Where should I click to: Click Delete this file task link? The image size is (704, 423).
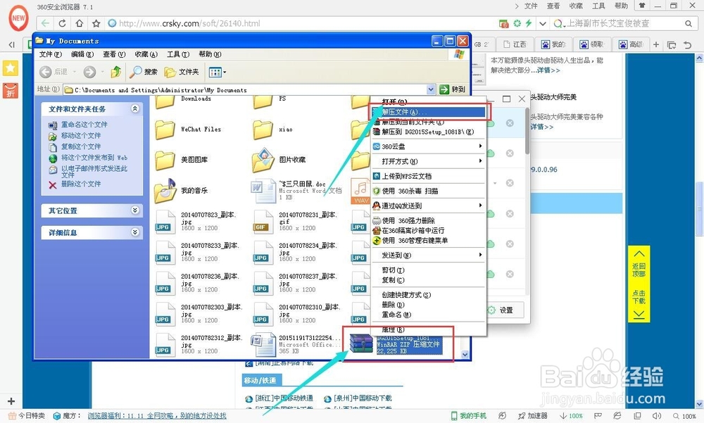click(81, 184)
